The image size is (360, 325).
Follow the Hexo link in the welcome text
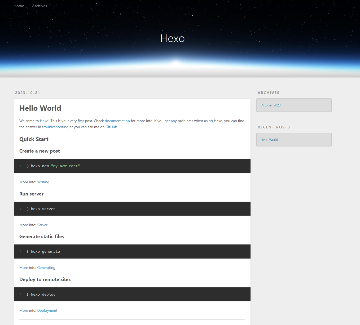44,121
